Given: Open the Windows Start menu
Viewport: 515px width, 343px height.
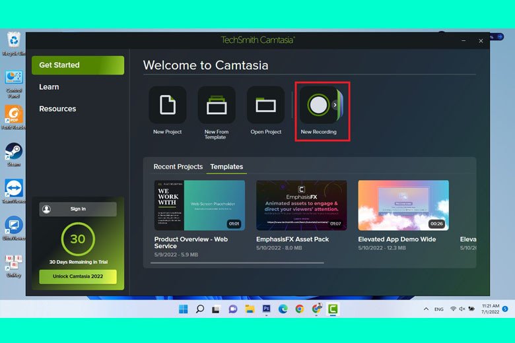Looking at the screenshot, I should coord(184,309).
